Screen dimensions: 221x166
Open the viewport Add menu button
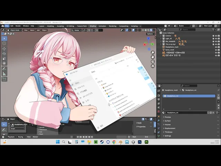(38, 30)
